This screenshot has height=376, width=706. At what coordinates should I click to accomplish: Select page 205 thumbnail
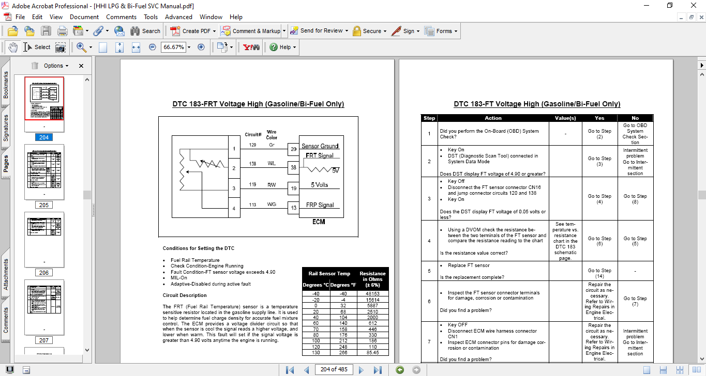coord(44,172)
